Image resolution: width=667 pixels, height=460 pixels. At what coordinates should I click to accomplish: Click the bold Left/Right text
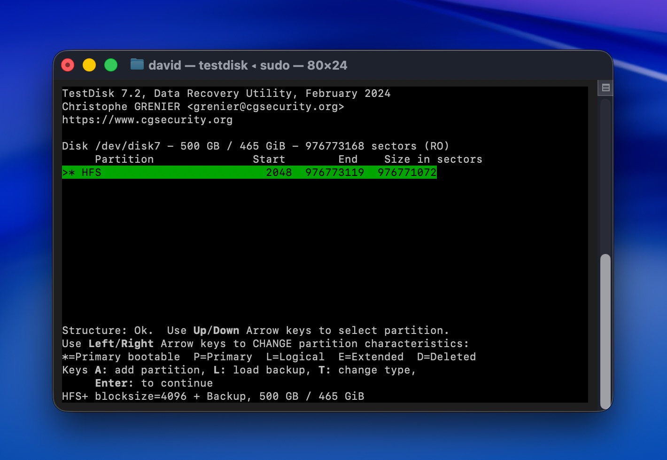(121, 343)
